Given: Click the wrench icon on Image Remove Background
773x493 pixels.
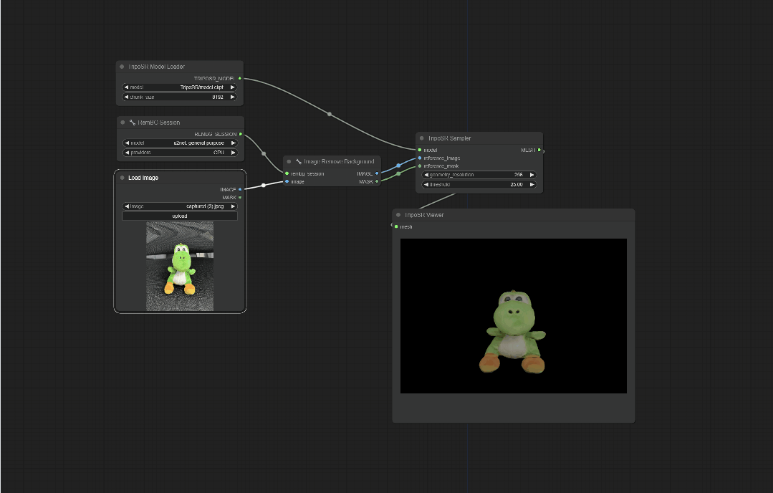Looking at the screenshot, I should 298,161.
